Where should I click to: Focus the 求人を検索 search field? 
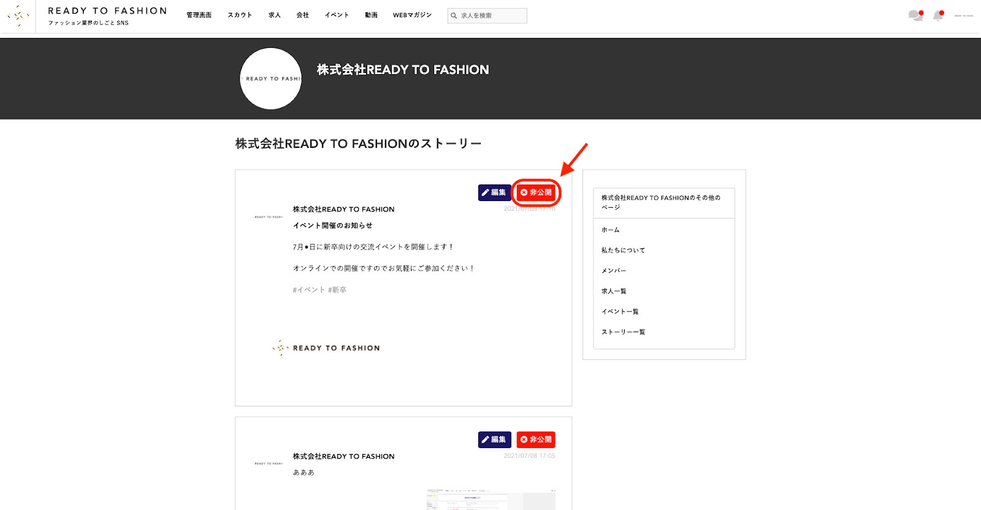487,15
